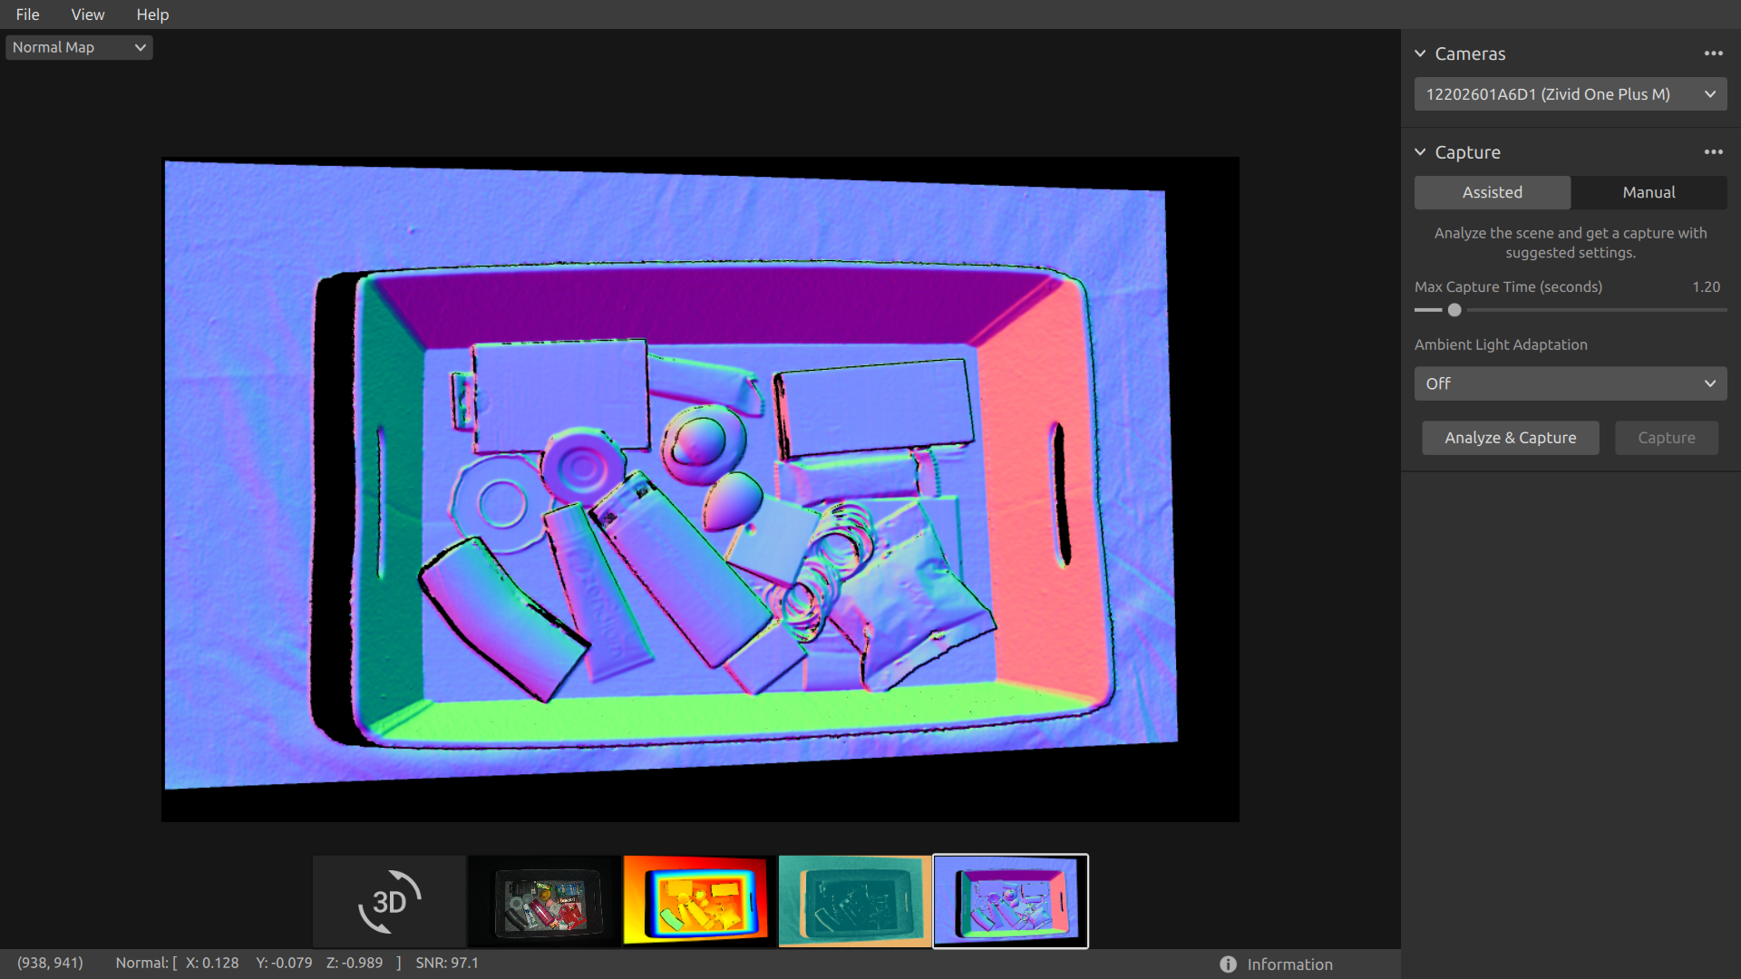This screenshot has width=1741, height=979.
Task: Open the 3D point cloud view thumbnail
Action: click(390, 901)
